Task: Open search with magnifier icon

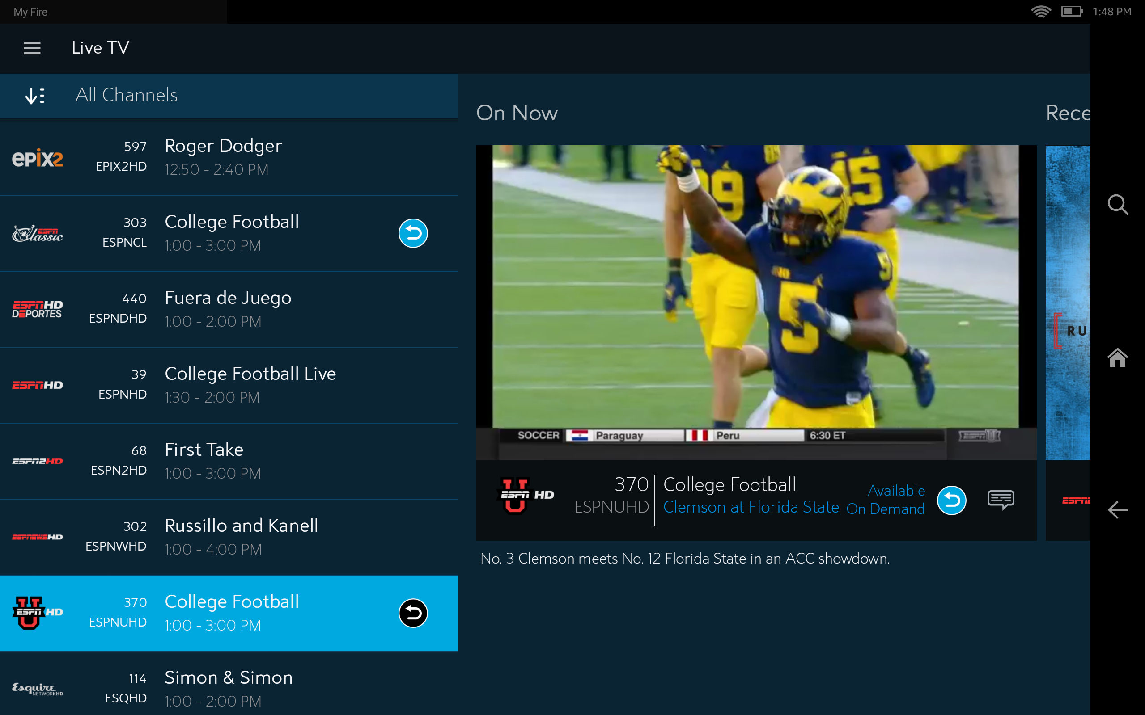Action: pos(1118,205)
